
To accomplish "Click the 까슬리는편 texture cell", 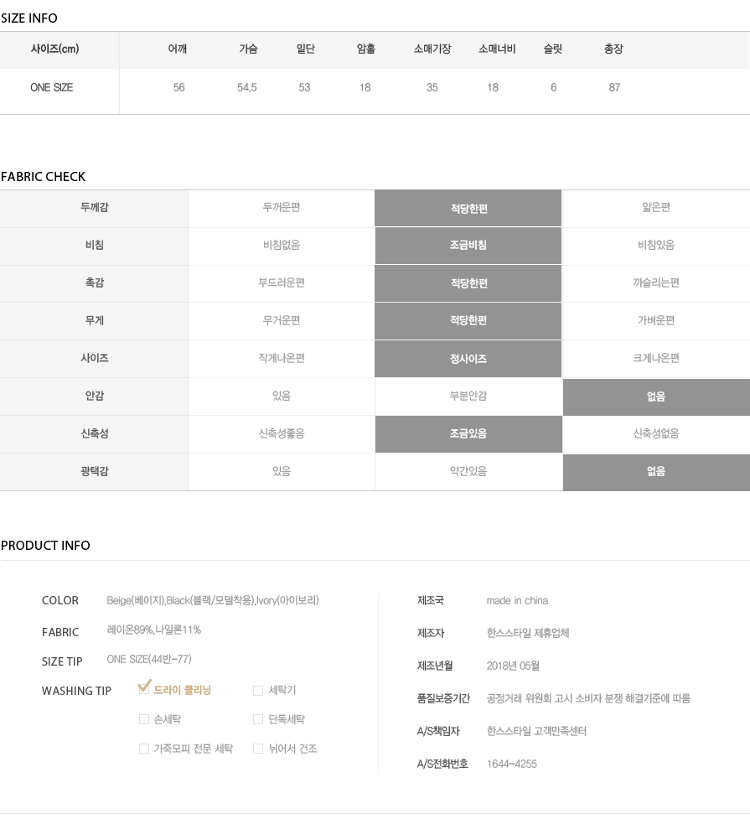I will 656,283.
